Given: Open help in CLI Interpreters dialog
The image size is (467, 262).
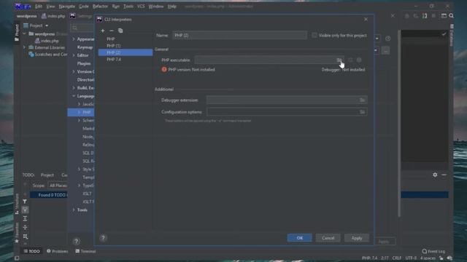Looking at the screenshot, I should click(103, 238).
